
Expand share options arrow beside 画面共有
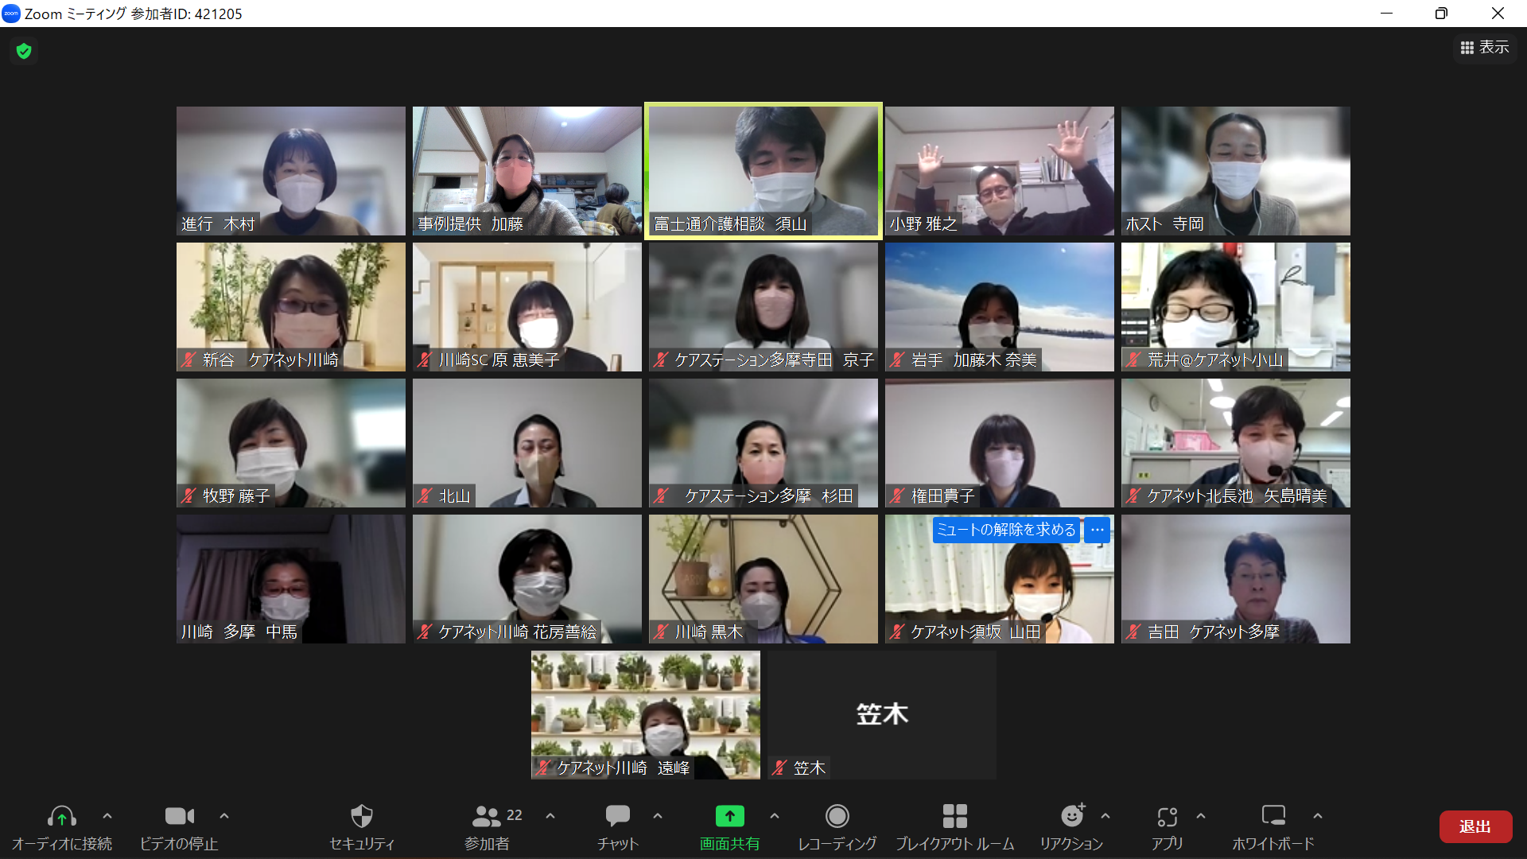point(775,816)
